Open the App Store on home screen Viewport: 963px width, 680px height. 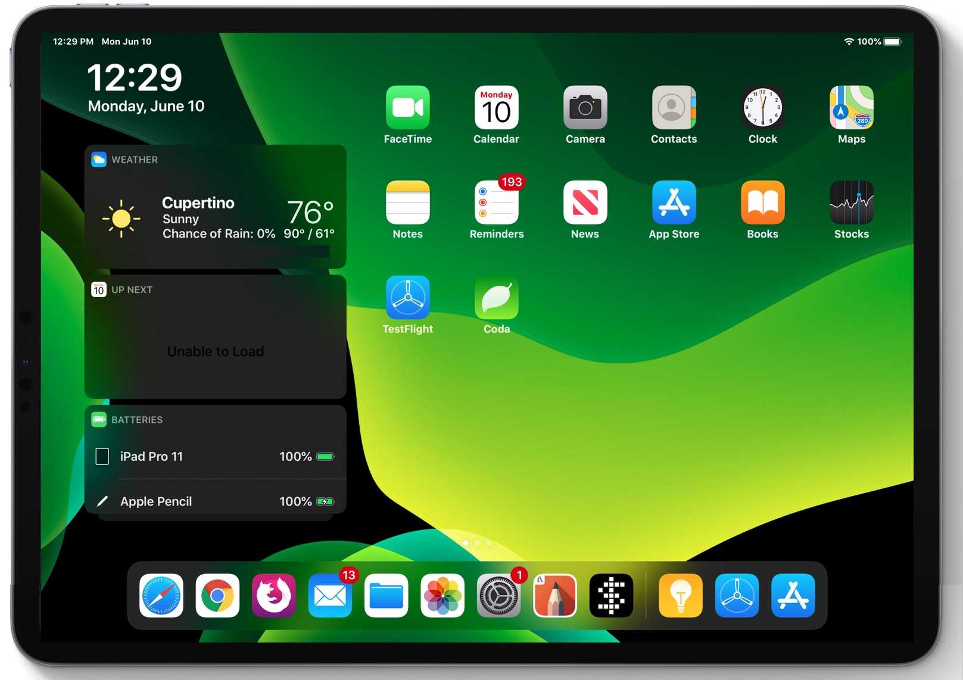coord(674,202)
